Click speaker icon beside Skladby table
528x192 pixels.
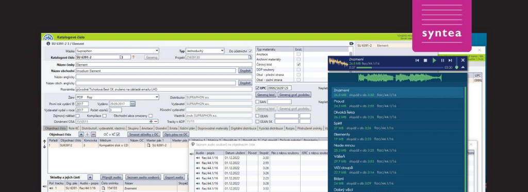coord(44,186)
